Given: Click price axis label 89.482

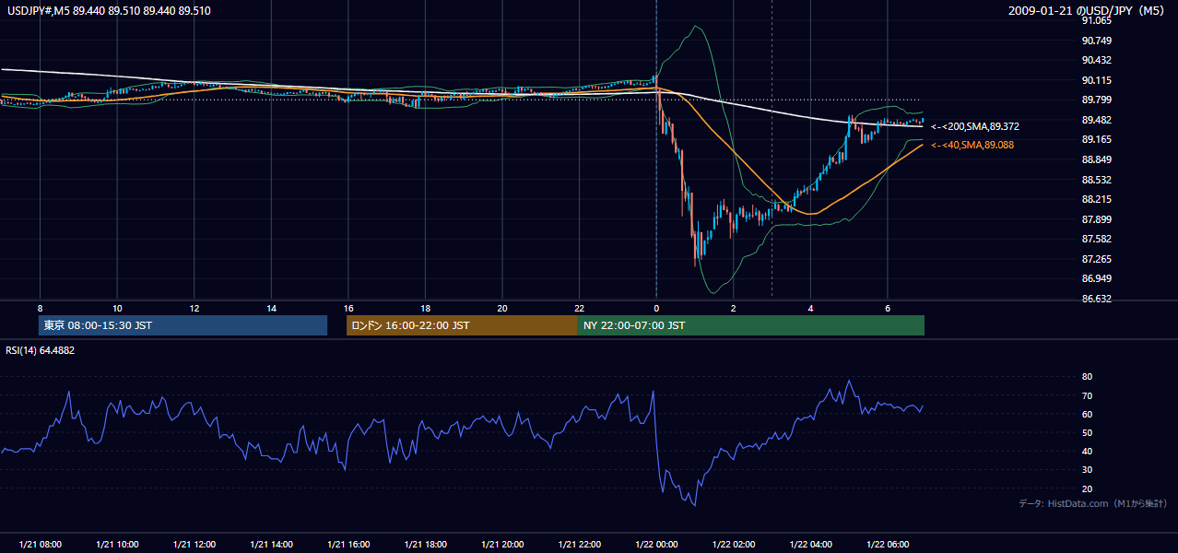Looking at the screenshot, I should [x=1098, y=120].
